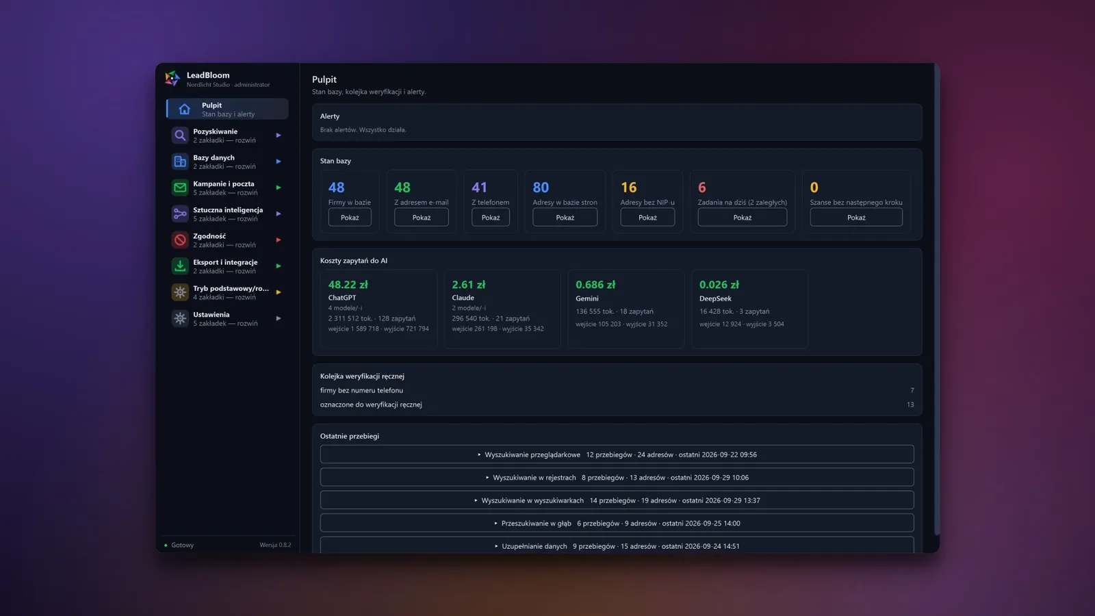Expand the Przeszukiwanie w głąb run row
Viewport: 1095px width, 616px height.
click(617, 523)
